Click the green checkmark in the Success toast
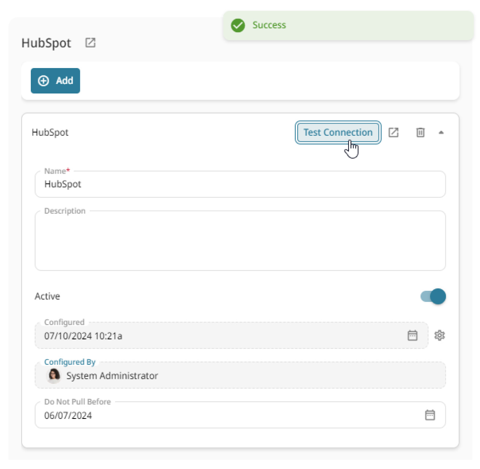This screenshot has width=480, height=469. click(x=238, y=25)
